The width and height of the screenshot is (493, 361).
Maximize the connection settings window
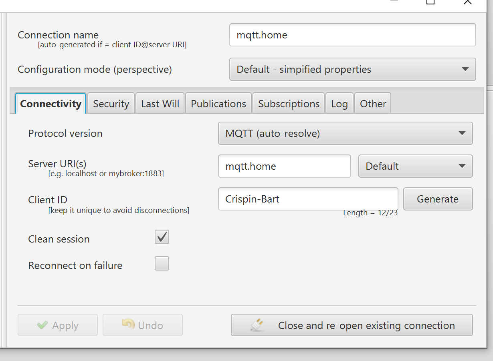click(x=430, y=2)
